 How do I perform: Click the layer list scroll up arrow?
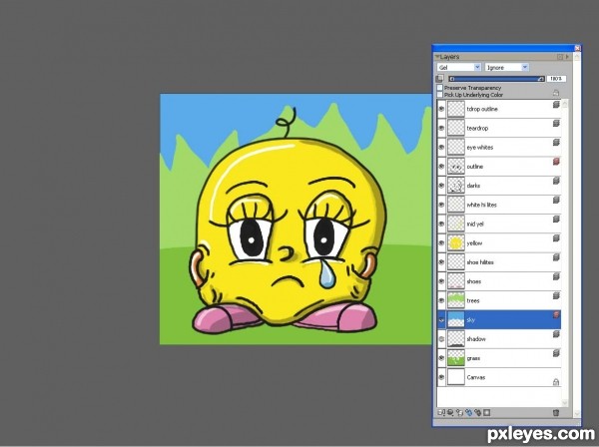click(565, 104)
